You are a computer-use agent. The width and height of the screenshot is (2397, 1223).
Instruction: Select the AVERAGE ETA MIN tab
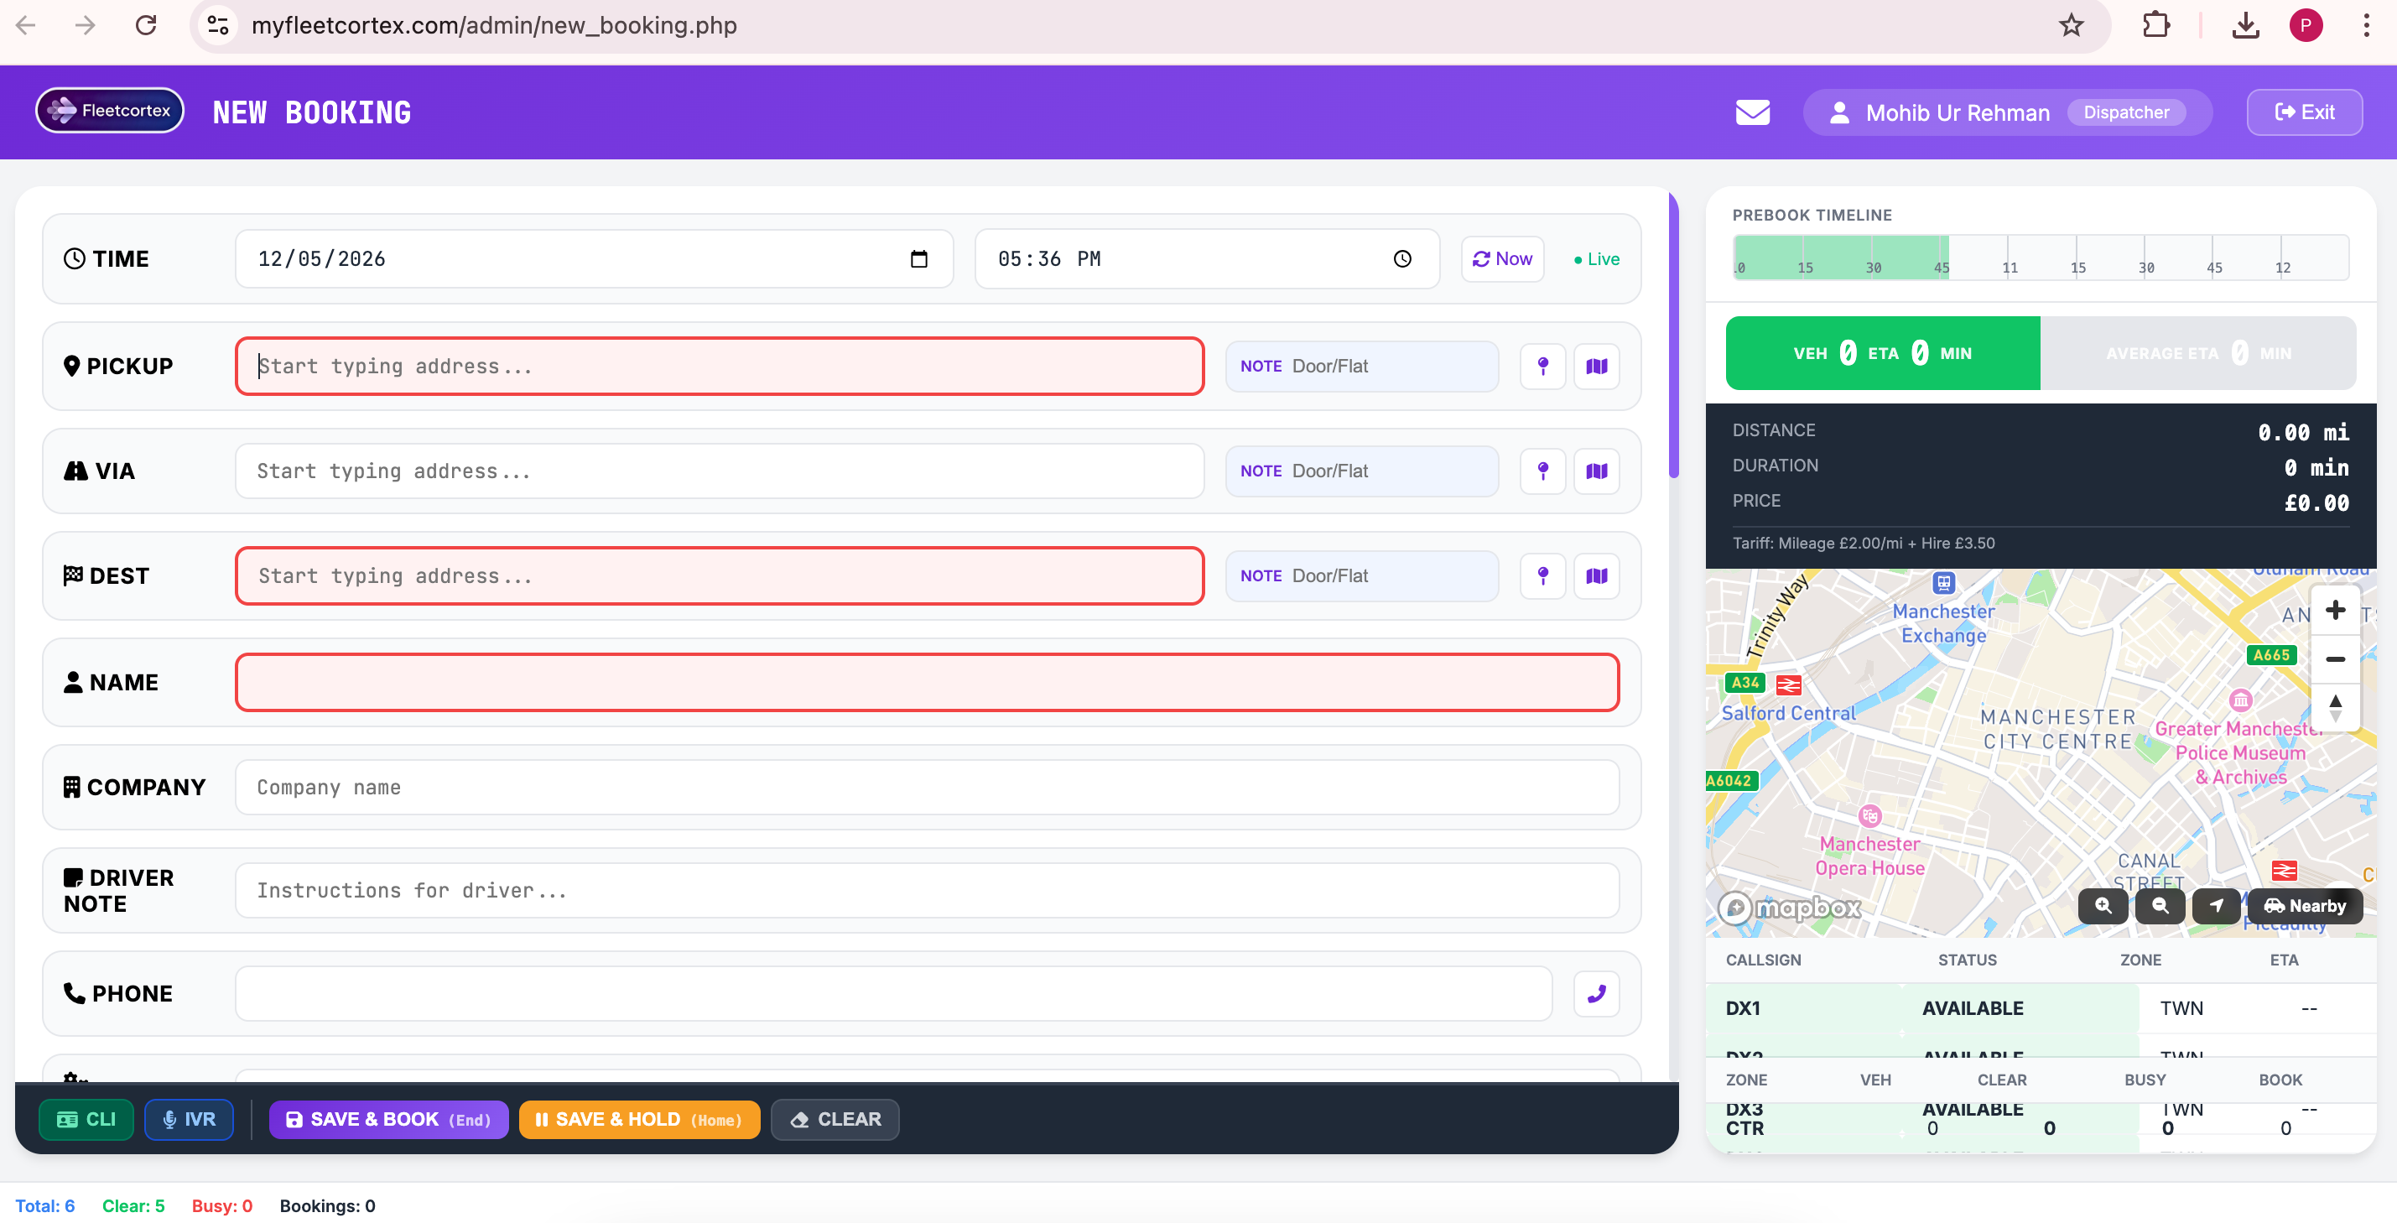tap(2198, 354)
